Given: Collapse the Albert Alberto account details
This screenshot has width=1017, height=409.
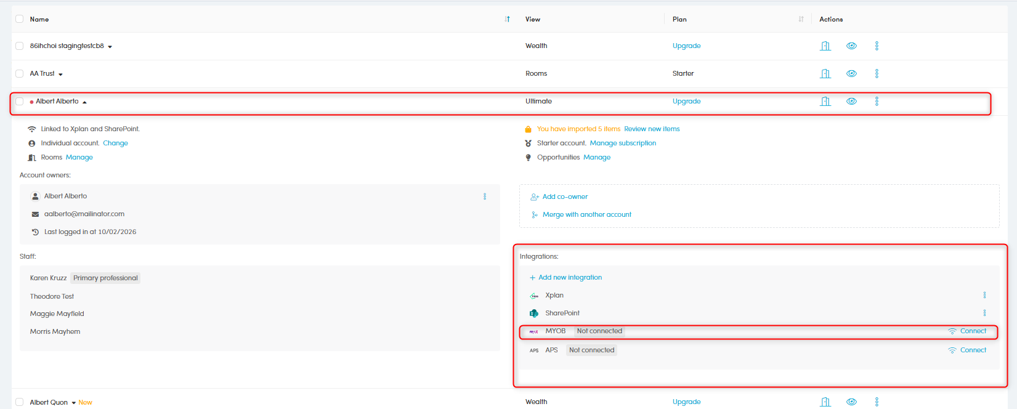Looking at the screenshot, I should [84, 102].
